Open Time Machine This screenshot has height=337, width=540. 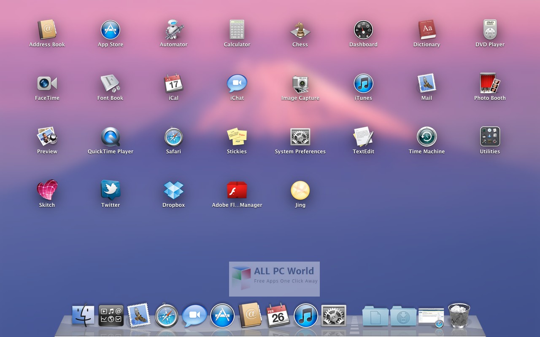tap(427, 137)
